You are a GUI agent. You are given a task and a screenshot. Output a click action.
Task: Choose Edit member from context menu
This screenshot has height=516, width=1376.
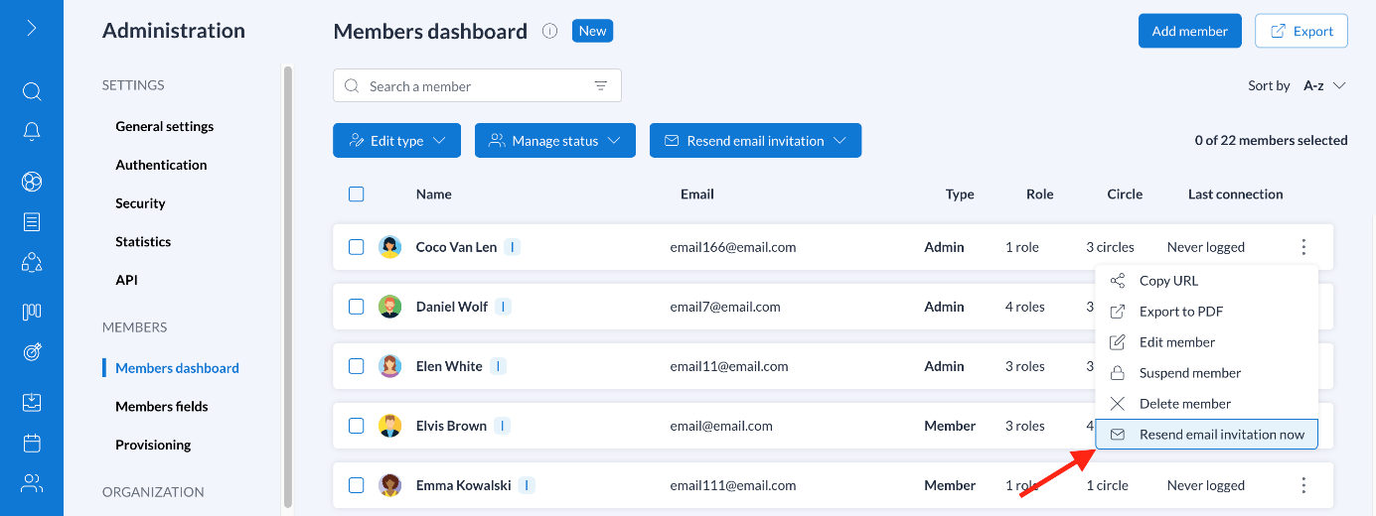pos(1206,342)
